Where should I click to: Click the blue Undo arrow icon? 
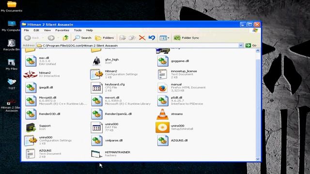click(152, 38)
